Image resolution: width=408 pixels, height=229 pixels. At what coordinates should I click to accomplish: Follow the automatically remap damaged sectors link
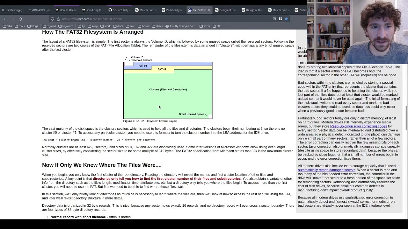[x=326, y=170]
